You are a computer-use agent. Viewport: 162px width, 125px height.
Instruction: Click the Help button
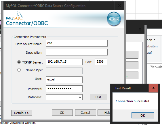coord(104,113)
